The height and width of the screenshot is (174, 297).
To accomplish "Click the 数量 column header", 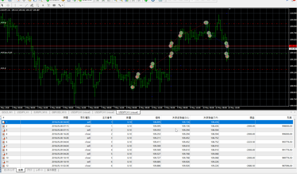I will point(123,118).
